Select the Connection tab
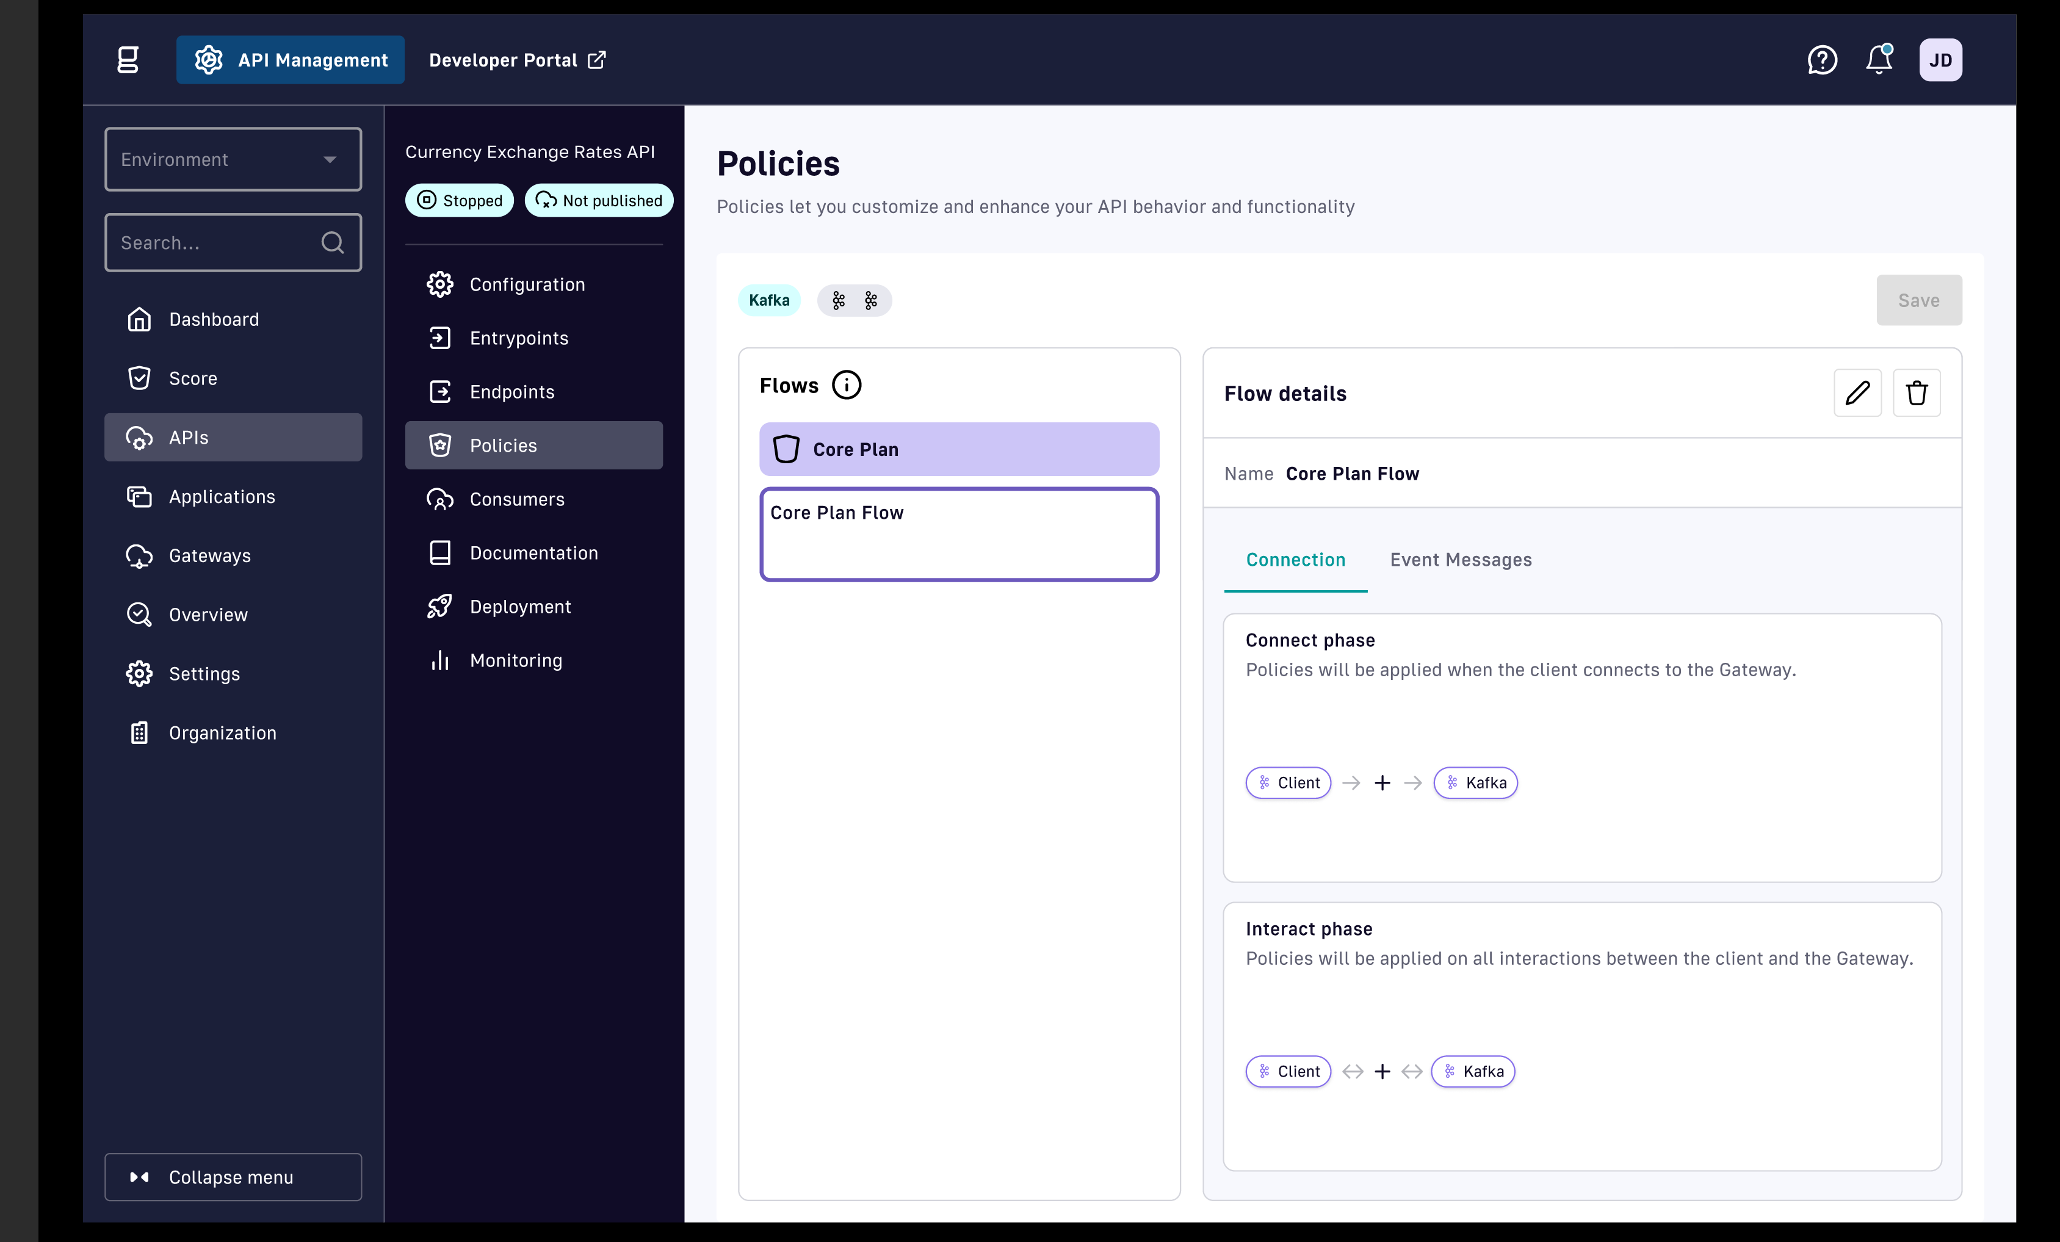The width and height of the screenshot is (2060, 1242). (1295, 560)
